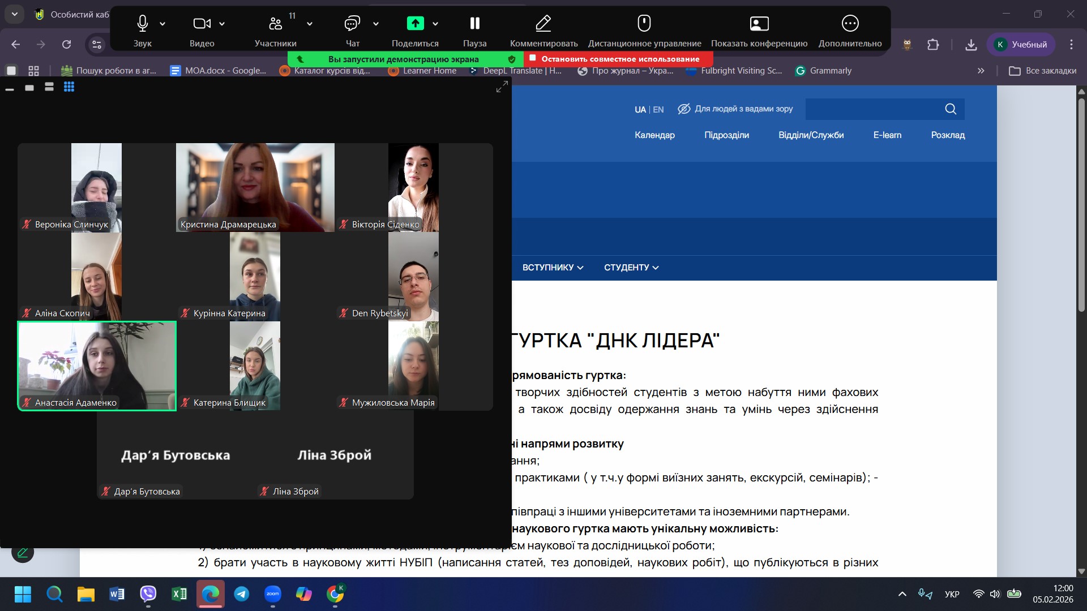Open the Календар menu item

click(654, 135)
